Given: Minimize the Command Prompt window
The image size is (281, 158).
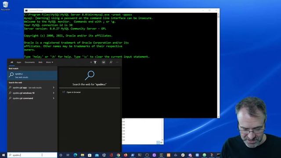Looking at the screenshot, I should 203,11.
